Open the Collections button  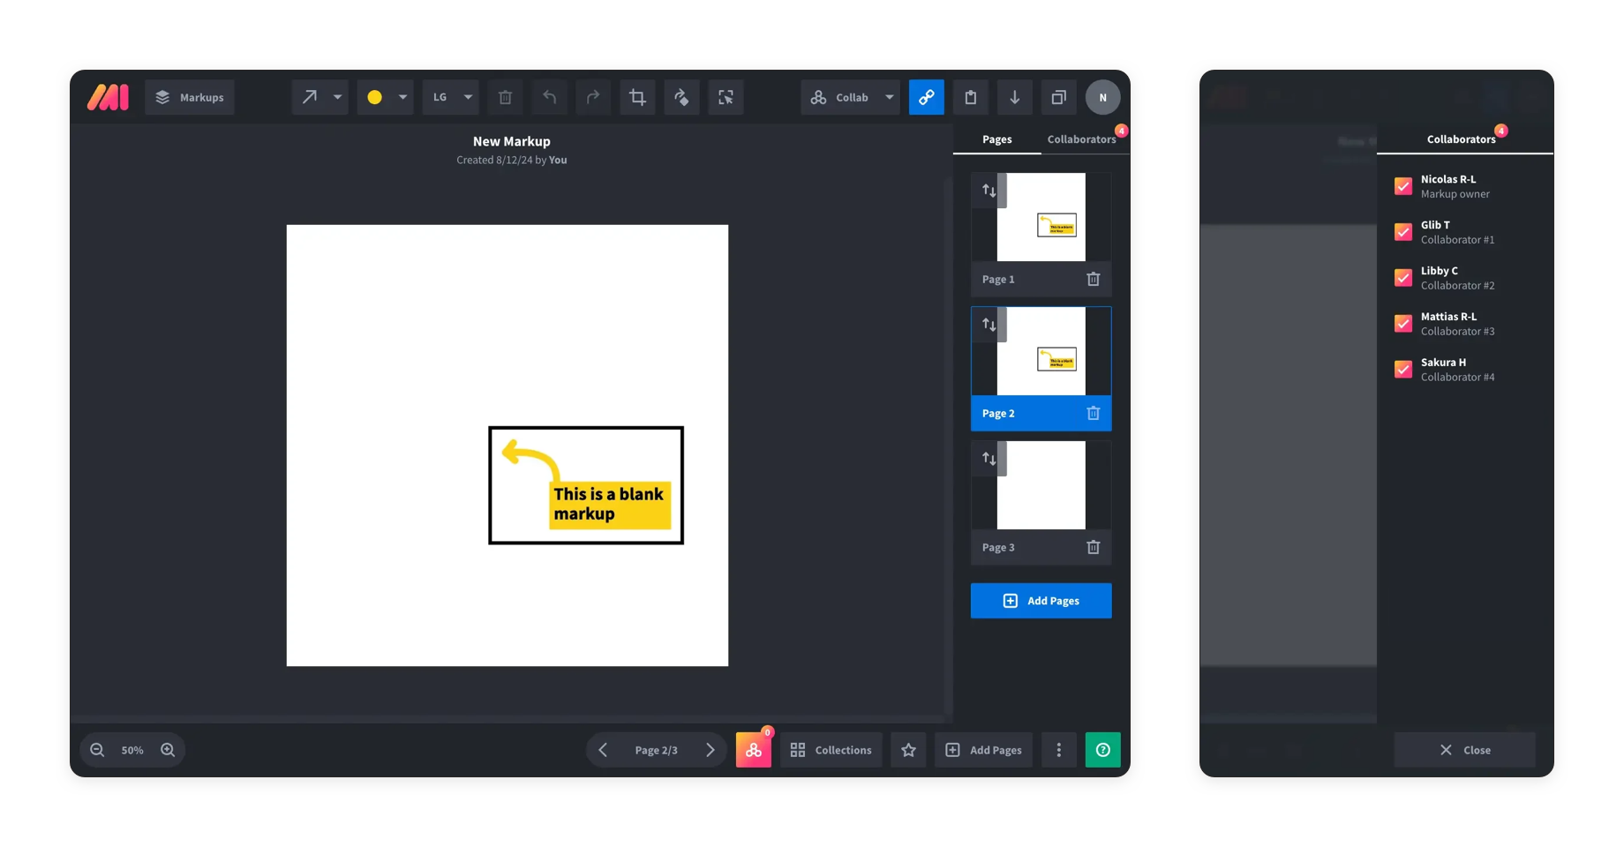pos(831,750)
